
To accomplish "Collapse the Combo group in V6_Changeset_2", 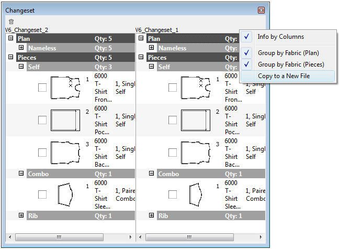I will (x=20, y=174).
